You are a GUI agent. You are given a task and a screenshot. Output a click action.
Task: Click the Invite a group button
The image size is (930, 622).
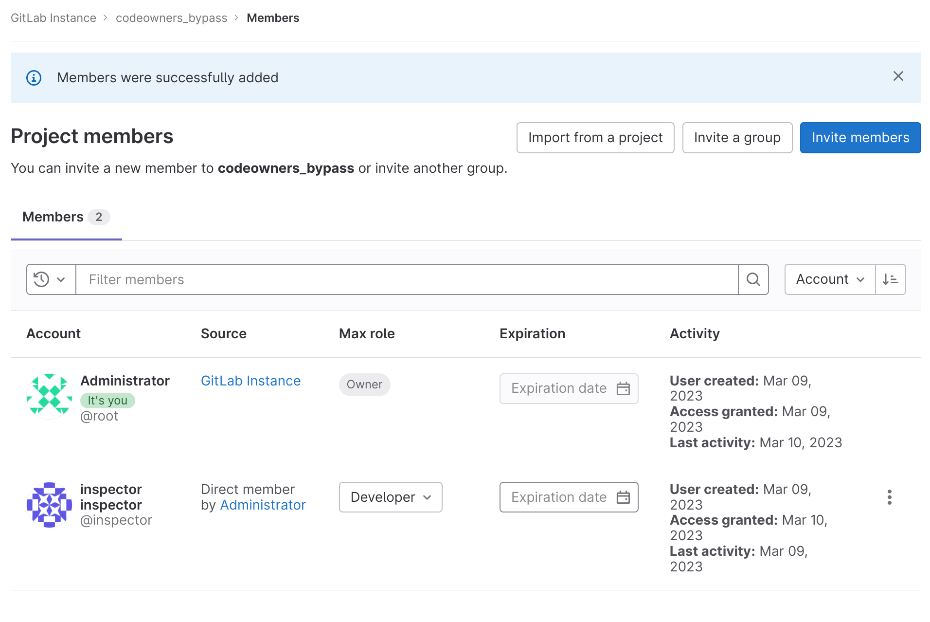point(737,138)
